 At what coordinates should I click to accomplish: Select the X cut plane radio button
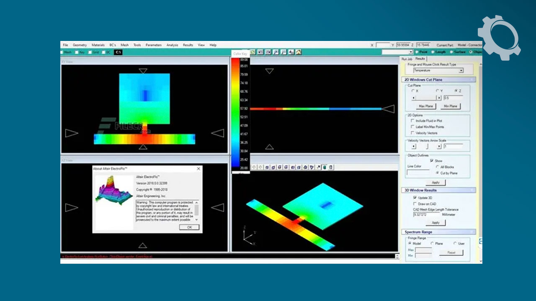tap(413, 91)
